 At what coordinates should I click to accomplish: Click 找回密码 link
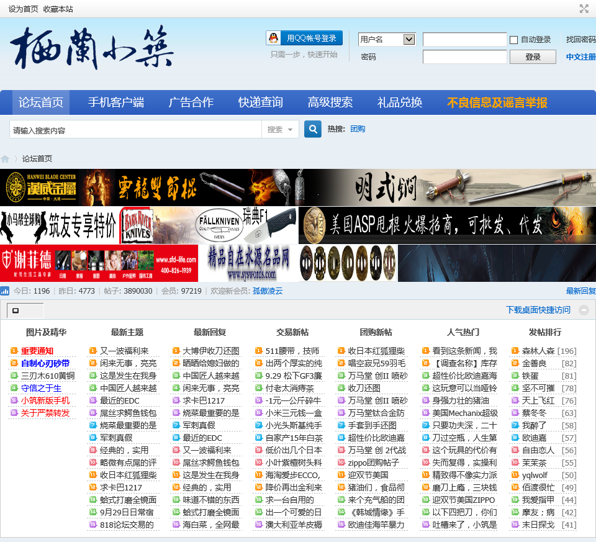pyautogui.click(x=581, y=40)
